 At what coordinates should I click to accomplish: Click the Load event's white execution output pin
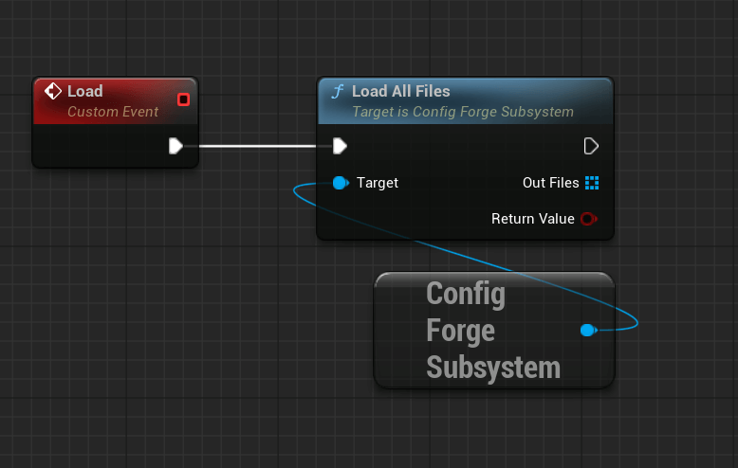[x=175, y=146]
